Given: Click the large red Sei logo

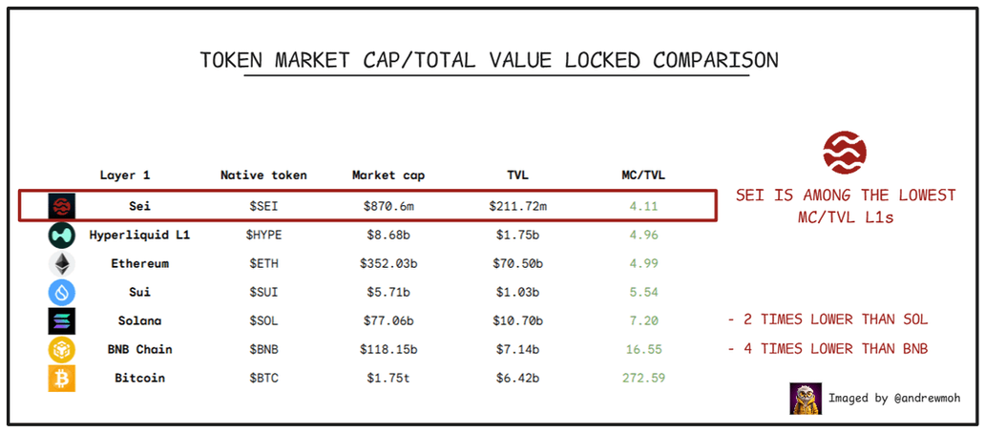Looking at the screenshot, I should click(x=845, y=153).
